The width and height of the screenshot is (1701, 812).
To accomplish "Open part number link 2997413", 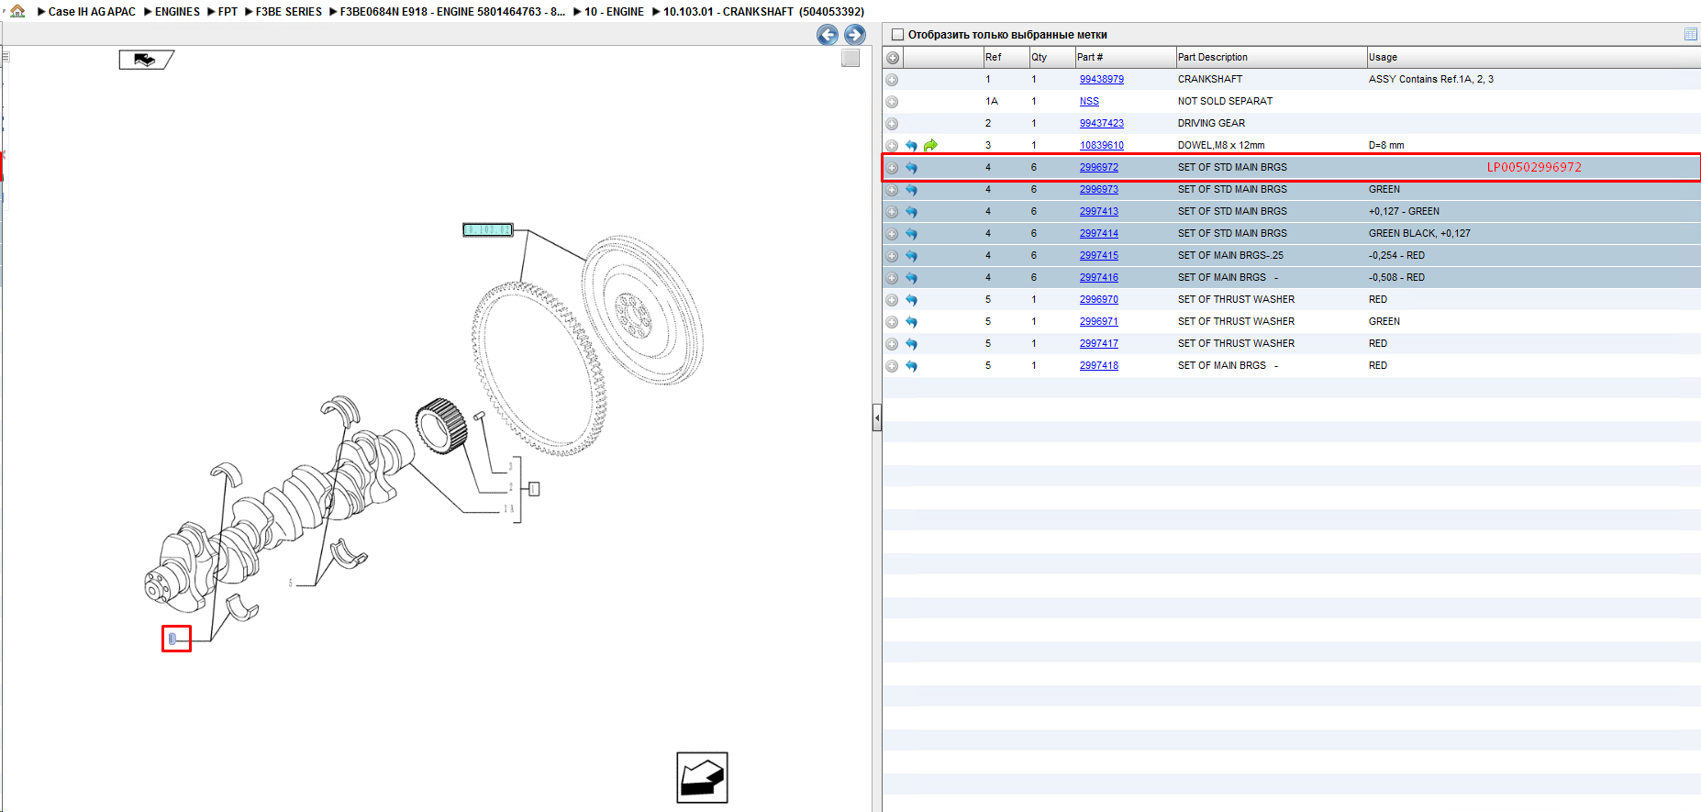I will pos(1099,212).
